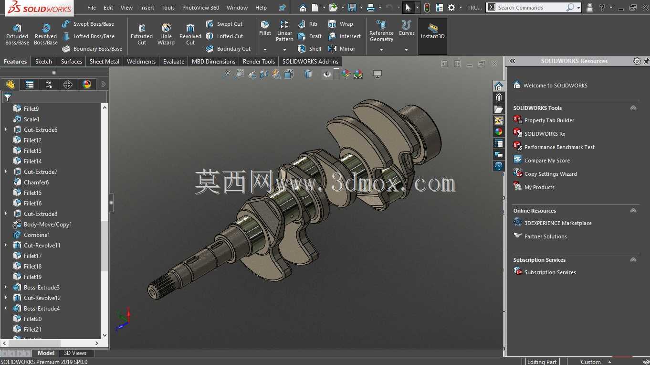The height and width of the screenshot is (365, 650).
Task: Expand the Cut-Extrude6 feature
Action: 6,129
